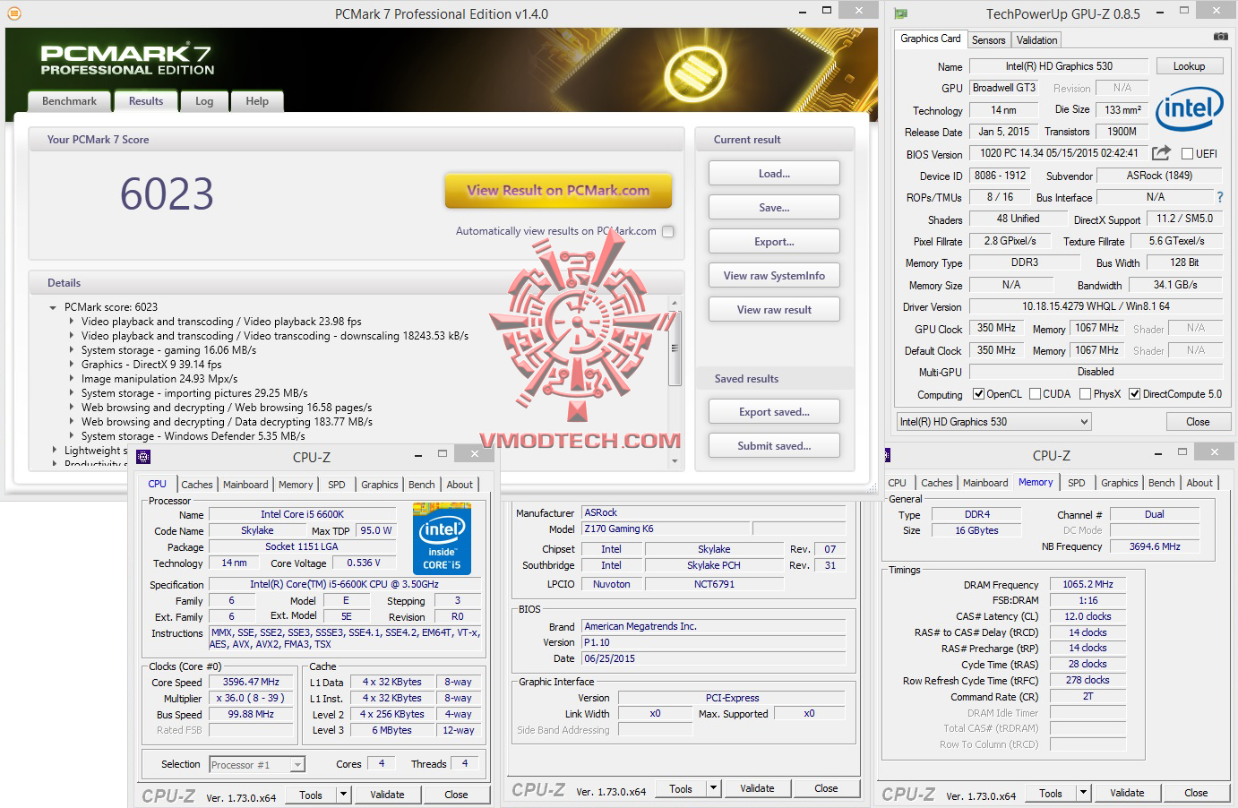Click the Export saved... button
This screenshot has height=808, width=1238.
click(774, 412)
